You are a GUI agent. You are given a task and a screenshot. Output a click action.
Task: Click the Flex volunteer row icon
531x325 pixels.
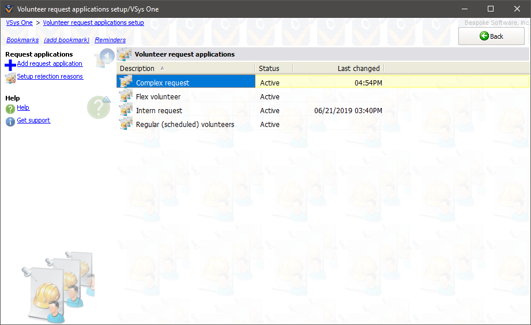click(126, 96)
